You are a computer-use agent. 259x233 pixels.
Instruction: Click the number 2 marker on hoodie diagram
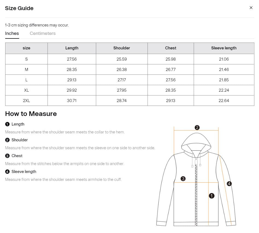pos(197,127)
